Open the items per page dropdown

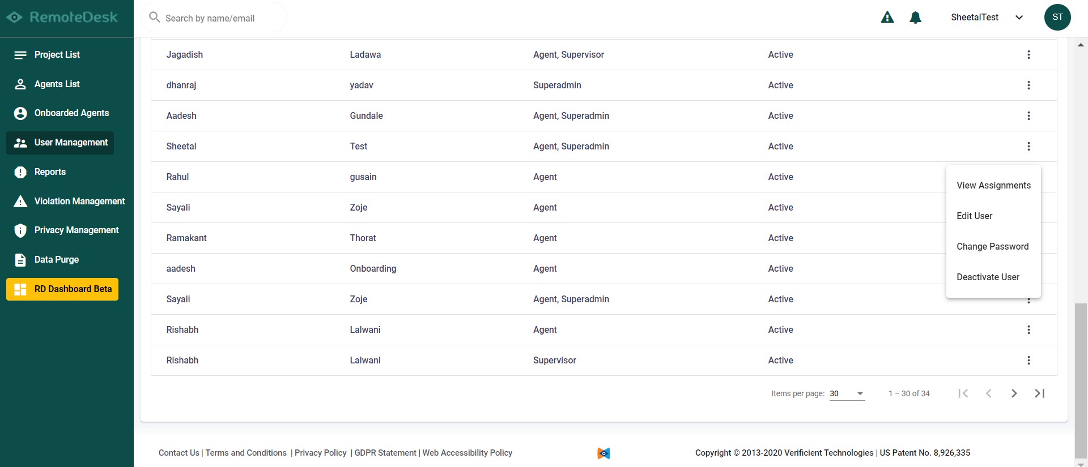tap(847, 393)
